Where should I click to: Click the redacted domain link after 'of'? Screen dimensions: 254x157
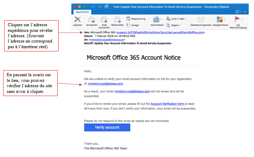(105, 84)
